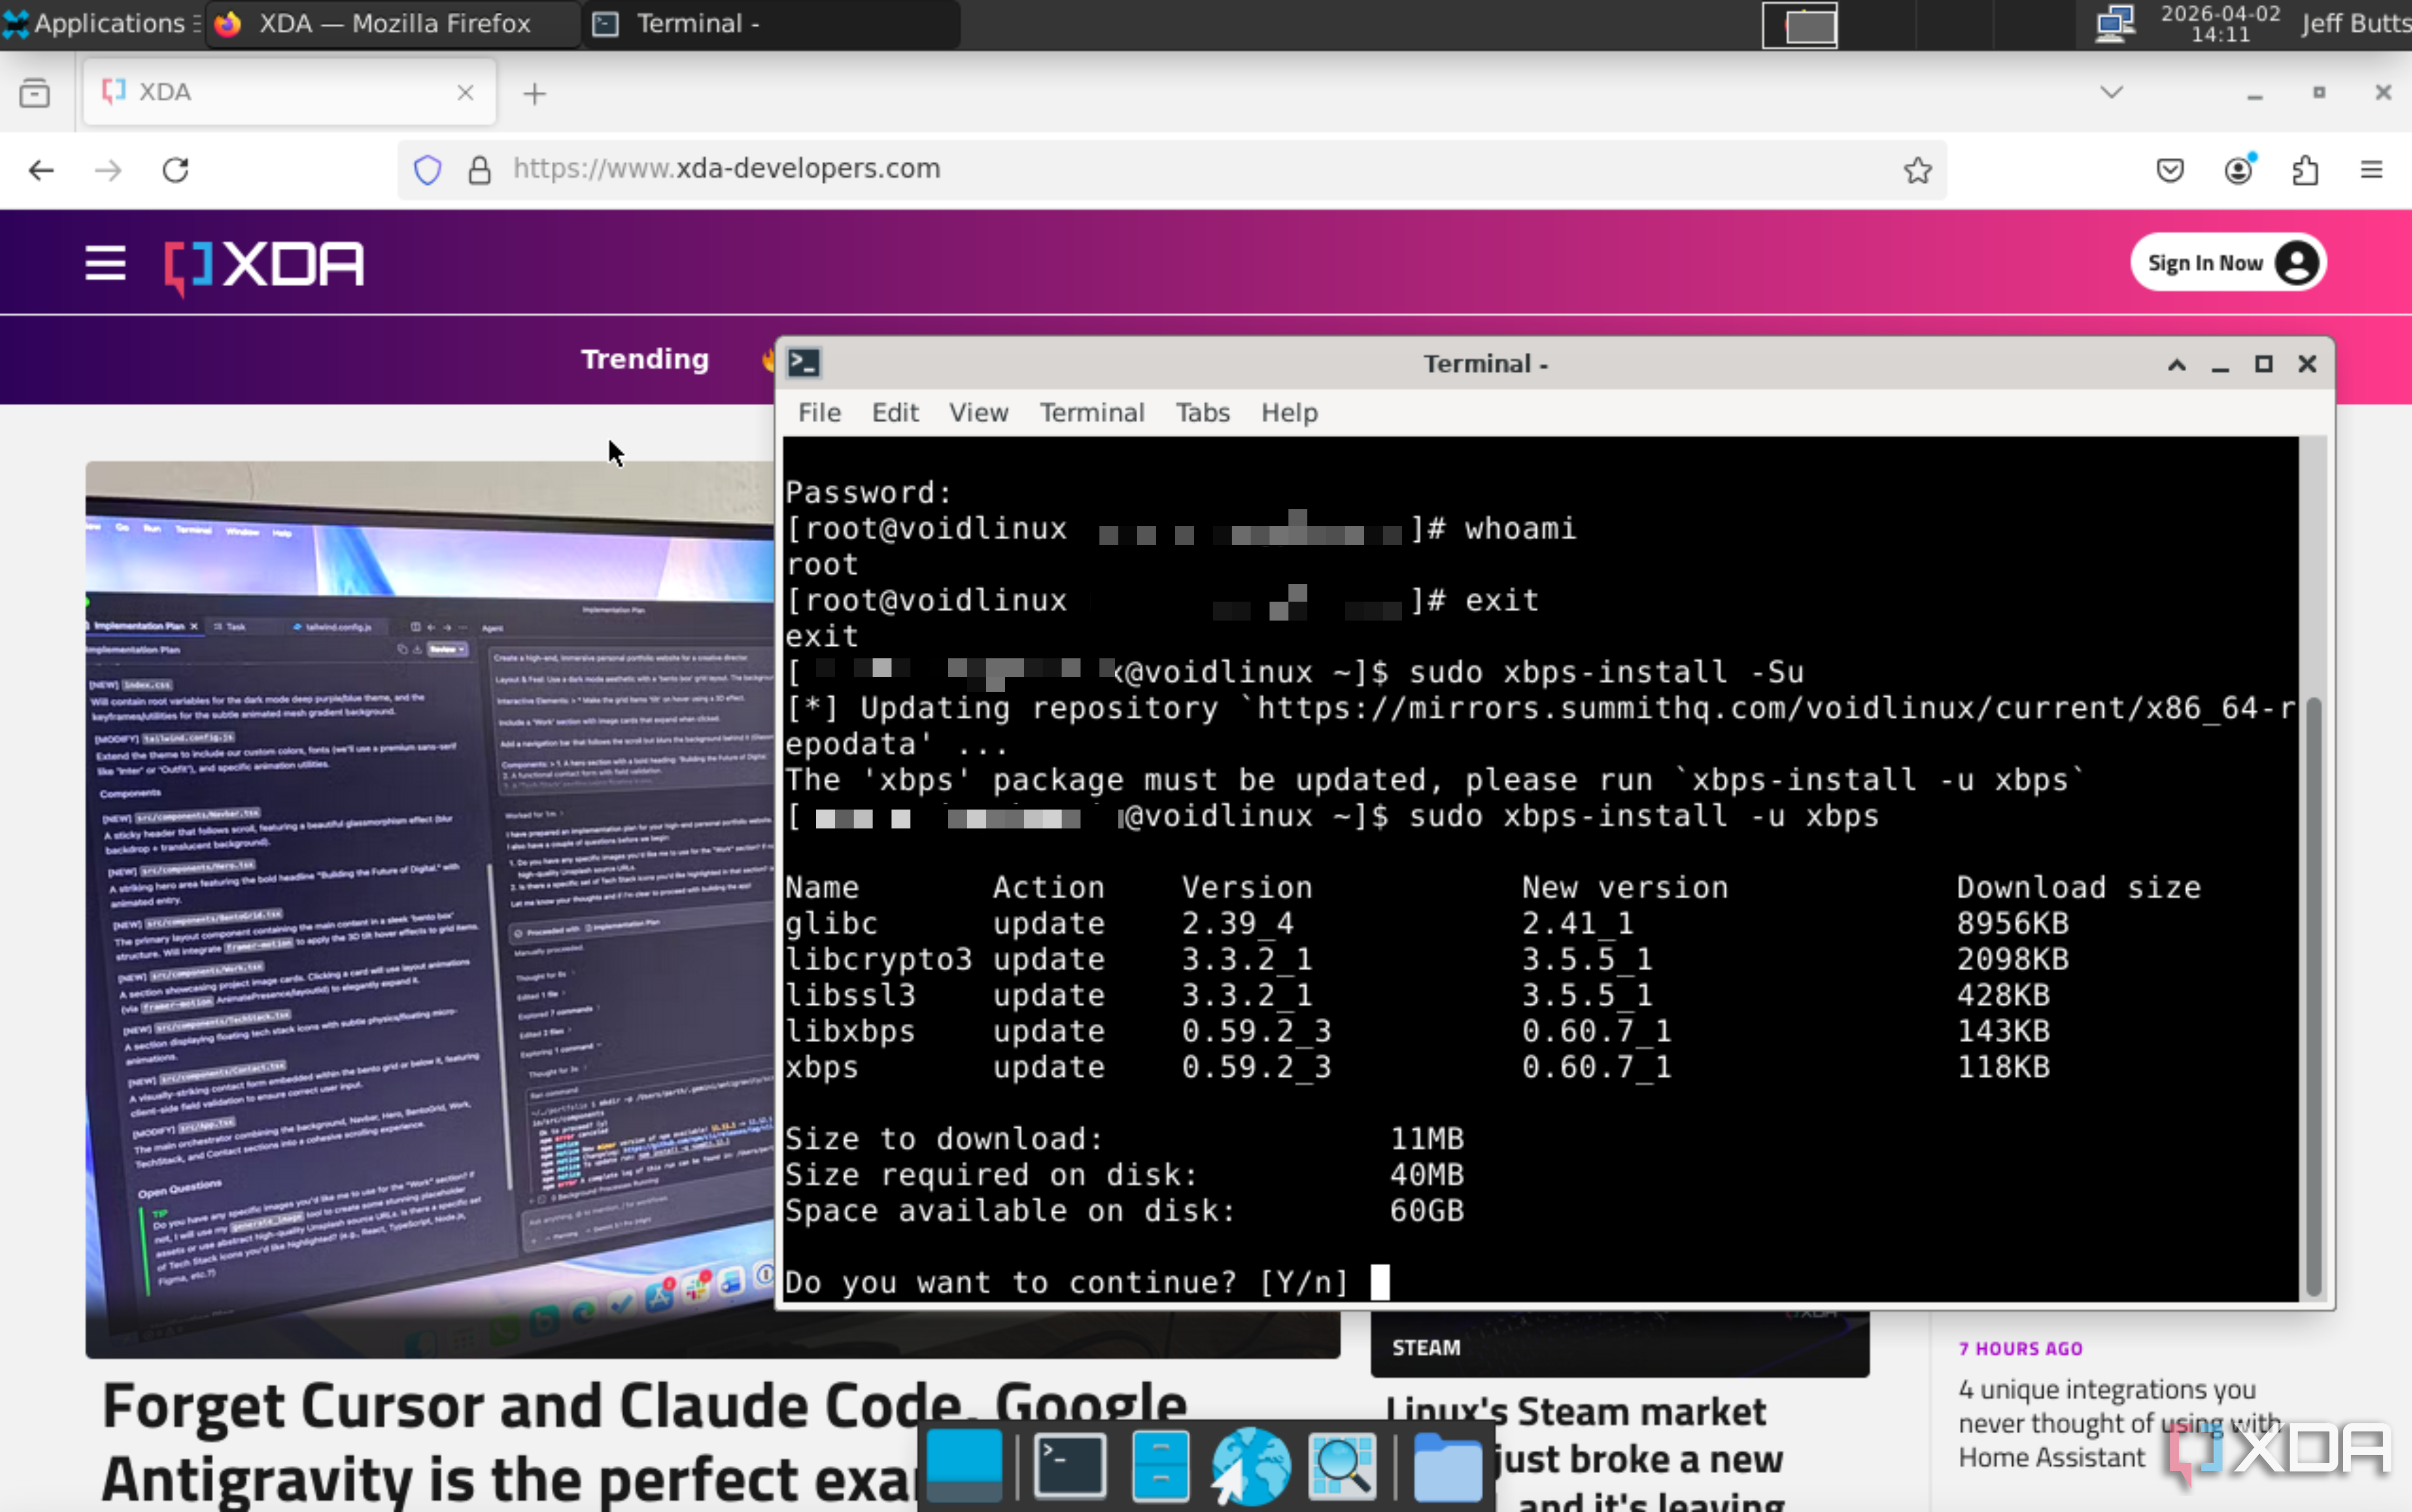Open file manager drawer icon in dock

pos(1160,1466)
